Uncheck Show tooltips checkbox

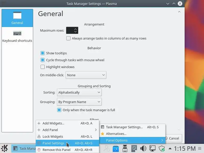point(43,53)
